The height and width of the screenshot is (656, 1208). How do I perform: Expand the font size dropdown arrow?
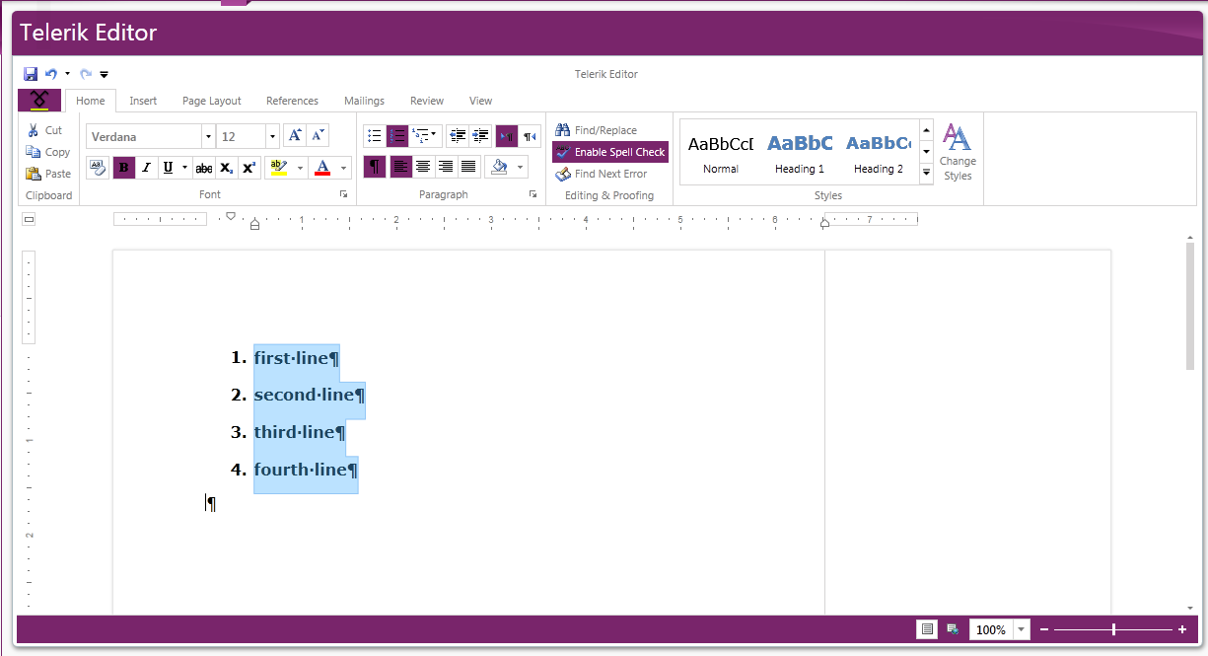coord(273,136)
